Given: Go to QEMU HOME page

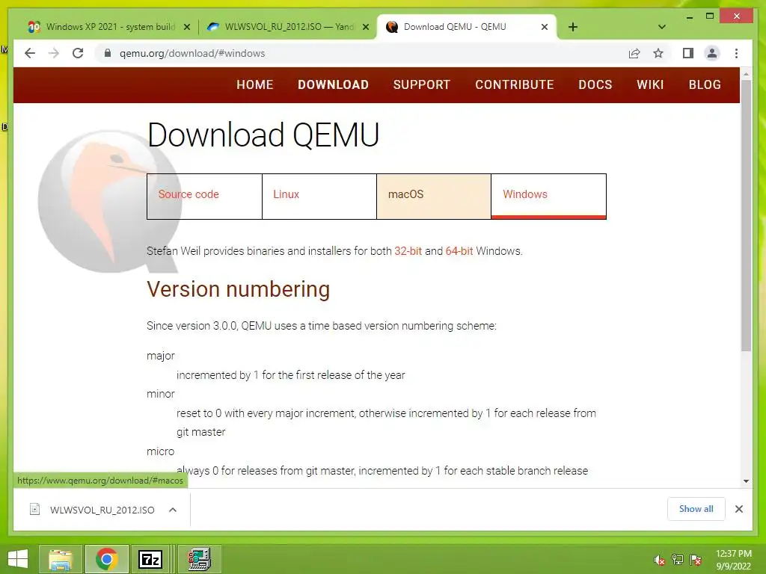Looking at the screenshot, I should pos(254,84).
